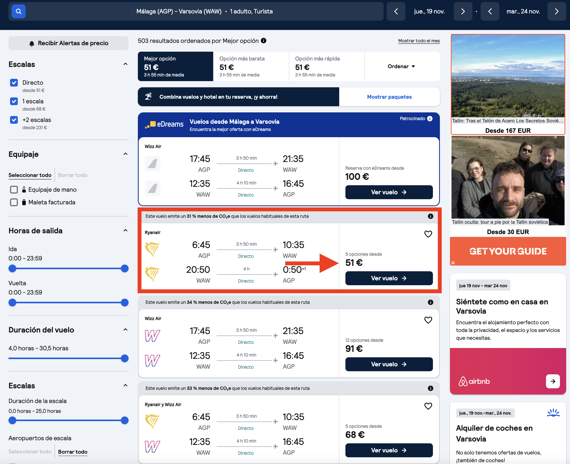The image size is (570, 464).
Task: Favorite the Ryanair y Wizz Air 68 € flight
Action: tap(428, 406)
